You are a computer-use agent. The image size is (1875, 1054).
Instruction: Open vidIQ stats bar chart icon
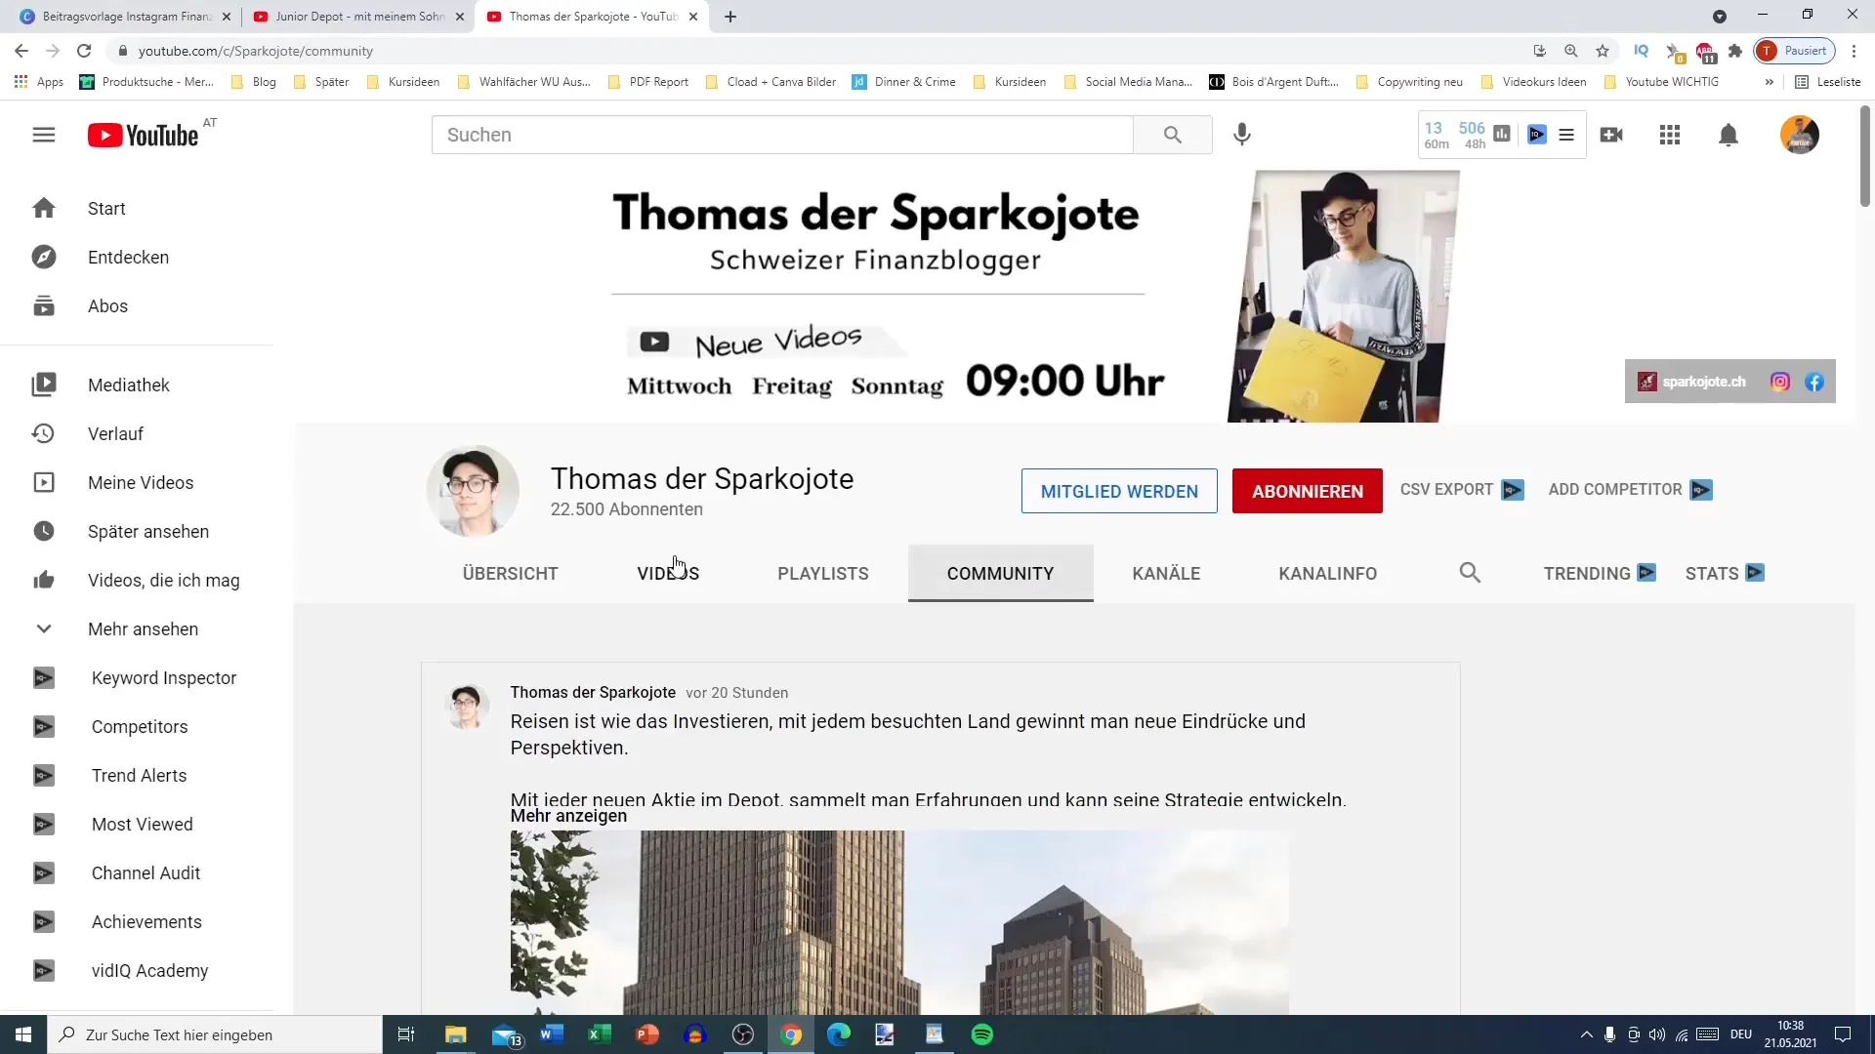tap(1502, 134)
